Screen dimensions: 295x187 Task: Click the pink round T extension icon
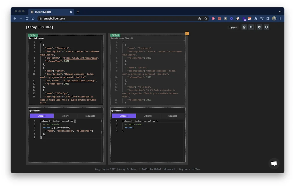pyautogui.click(x=213, y=19)
